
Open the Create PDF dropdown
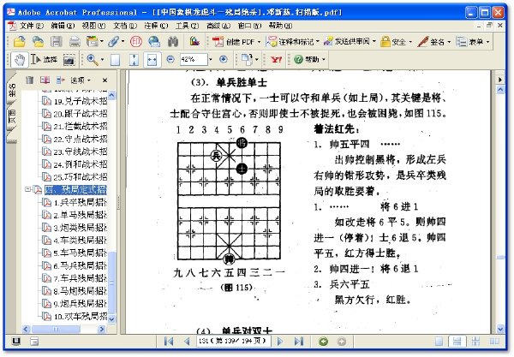point(236,42)
